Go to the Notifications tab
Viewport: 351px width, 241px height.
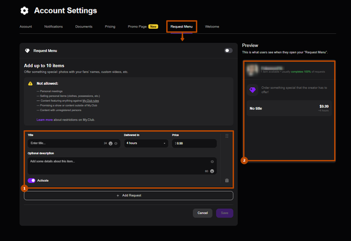(54, 26)
